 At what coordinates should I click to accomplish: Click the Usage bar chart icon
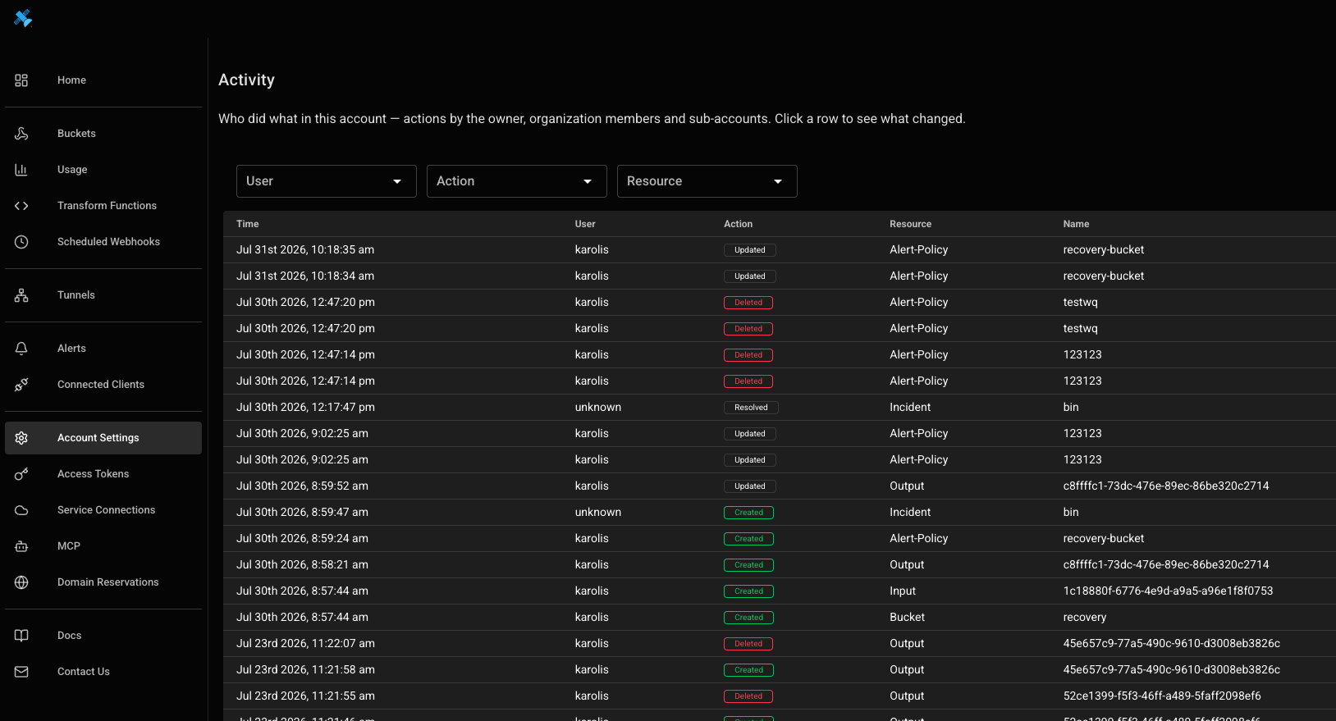pos(21,170)
